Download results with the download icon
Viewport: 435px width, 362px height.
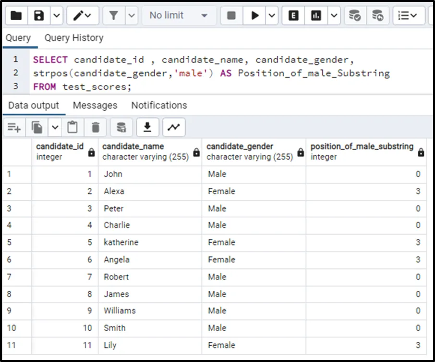pos(147,127)
